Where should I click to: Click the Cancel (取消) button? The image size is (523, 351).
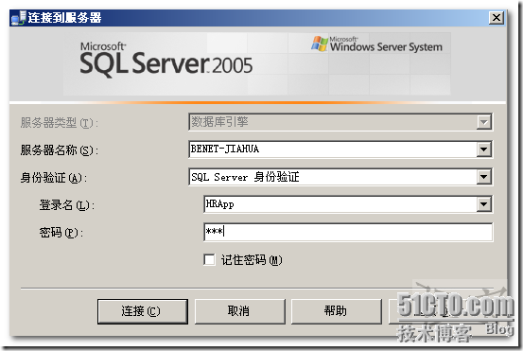pyautogui.click(x=240, y=311)
